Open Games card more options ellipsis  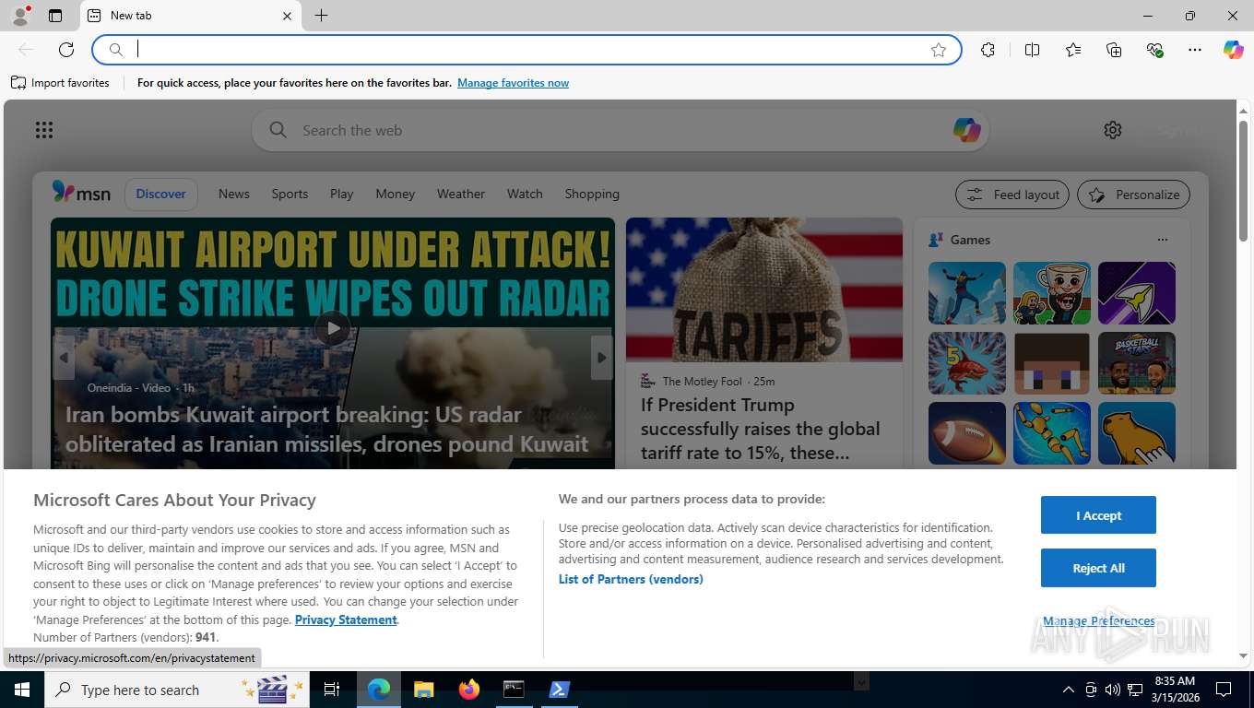(1162, 240)
